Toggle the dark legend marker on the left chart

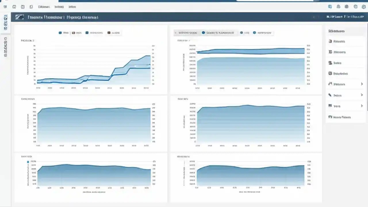click(x=109, y=32)
